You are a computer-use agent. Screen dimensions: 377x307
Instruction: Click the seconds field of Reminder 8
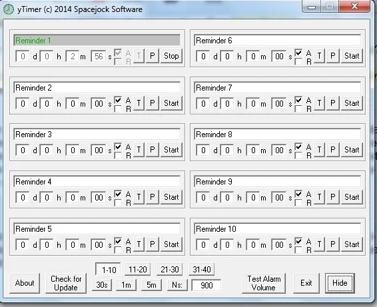click(279, 151)
